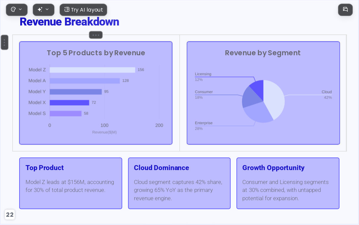The width and height of the screenshot is (359, 225).
Task: Select the Top 5 Products by Revenue chart
Action: pos(96,93)
